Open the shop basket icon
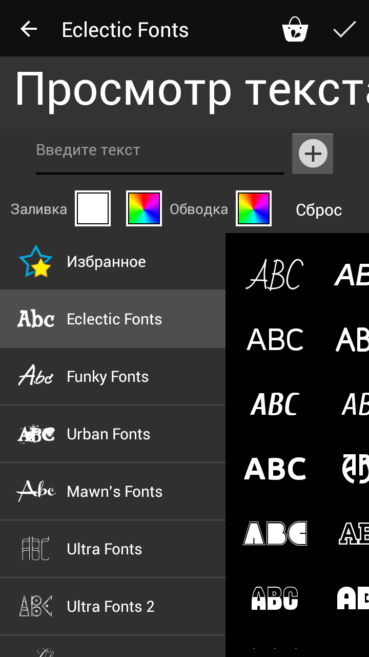 click(x=295, y=29)
